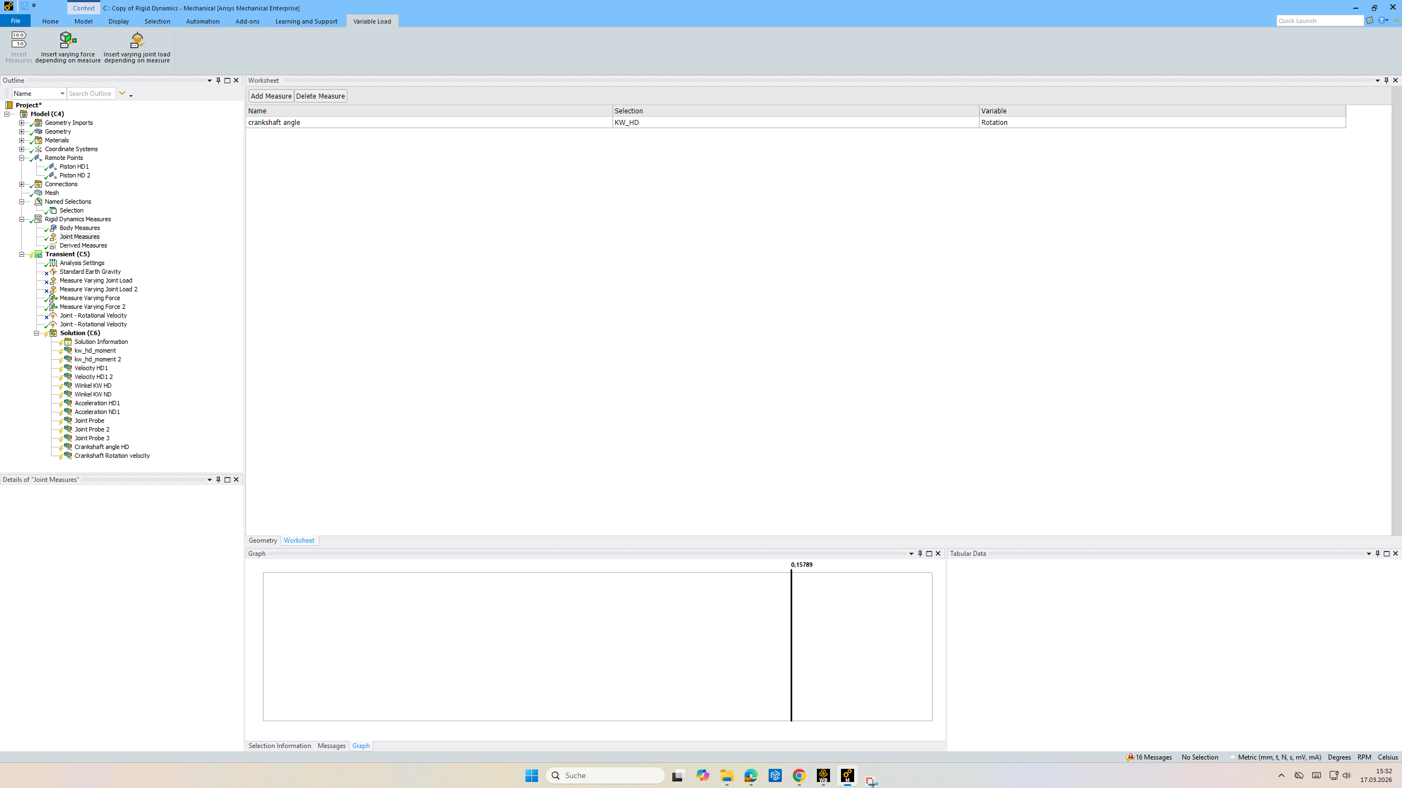Image resolution: width=1402 pixels, height=788 pixels.
Task: Click Insert varying joint load icon
Action: coord(137,40)
